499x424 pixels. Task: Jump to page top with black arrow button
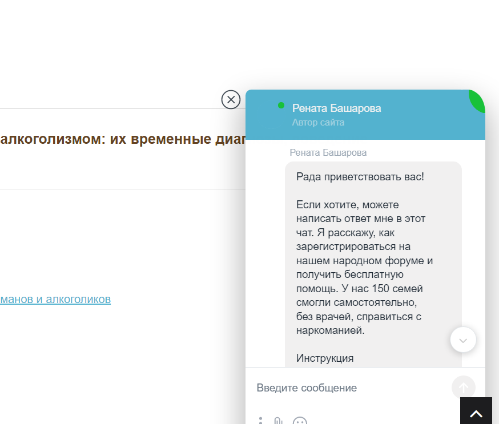[476, 411]
